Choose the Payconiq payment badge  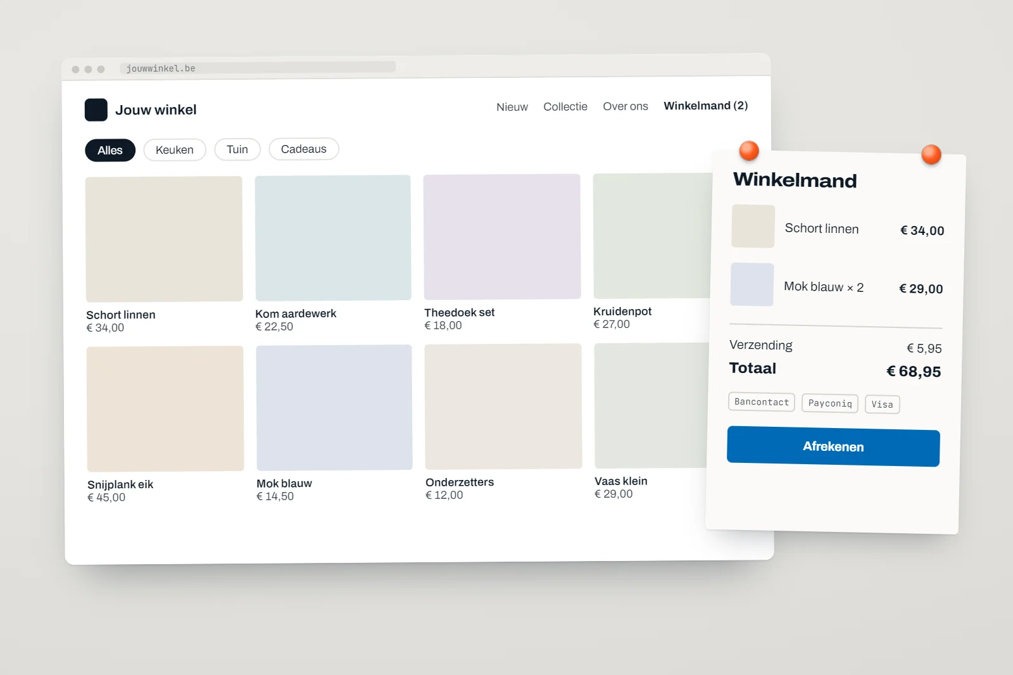830,403
